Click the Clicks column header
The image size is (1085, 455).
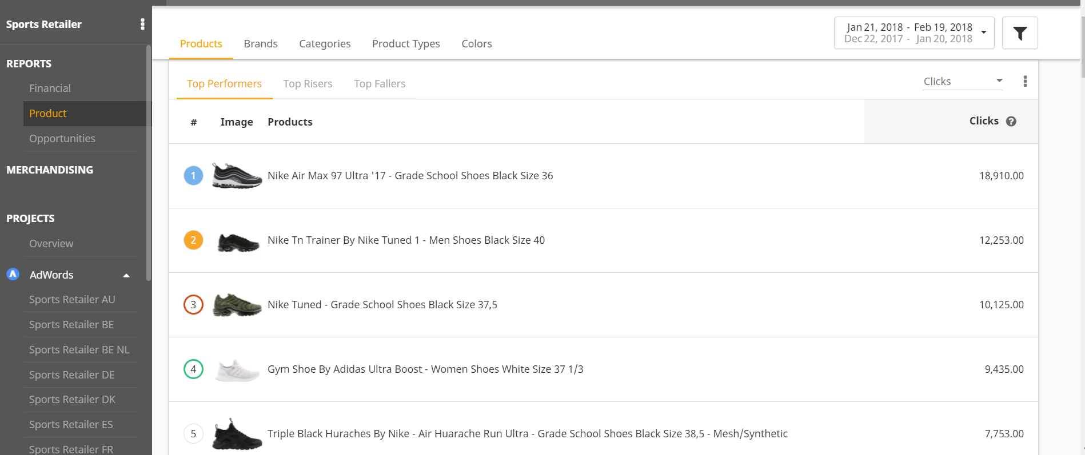click(x=984, y=121)
